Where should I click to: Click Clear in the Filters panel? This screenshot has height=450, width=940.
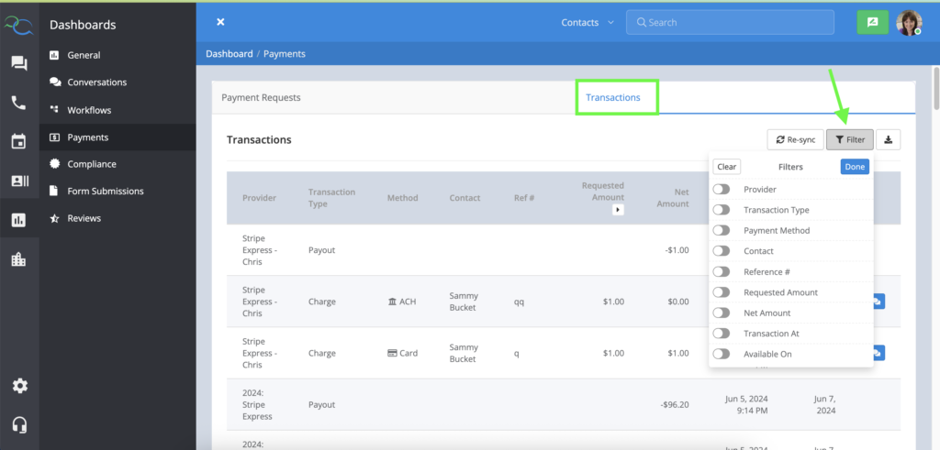point(727,167)
